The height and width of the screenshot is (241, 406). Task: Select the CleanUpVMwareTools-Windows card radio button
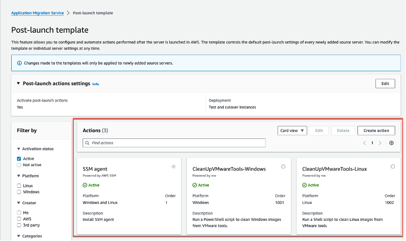283,167
